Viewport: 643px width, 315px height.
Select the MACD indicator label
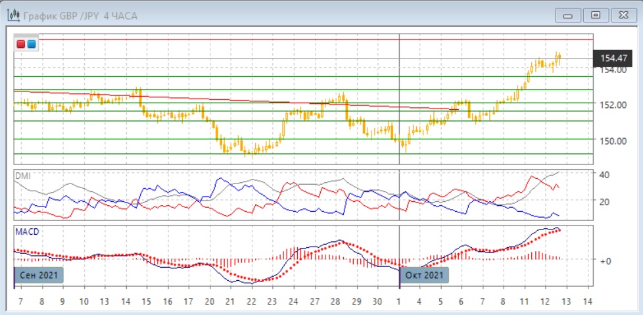click(x=28, y=231)
